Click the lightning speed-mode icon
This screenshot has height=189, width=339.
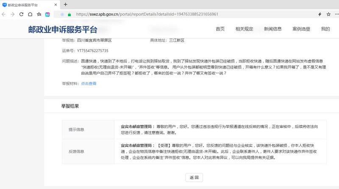coord(320,14)
